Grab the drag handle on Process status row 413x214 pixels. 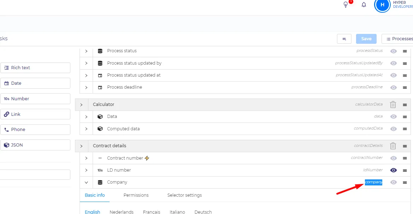[x=405, y=51]
